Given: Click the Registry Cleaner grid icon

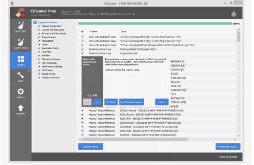Looking at the screenshot, I should [35, 22].
